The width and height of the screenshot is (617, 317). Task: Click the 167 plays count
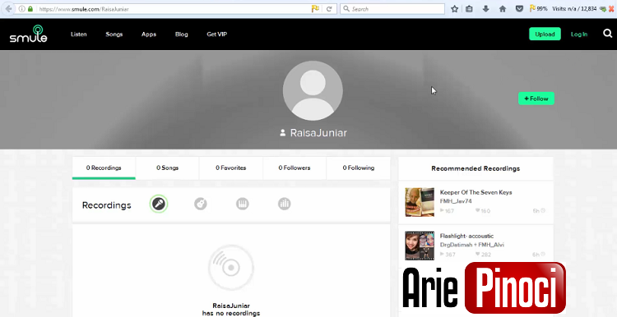[x=447, y=211]
